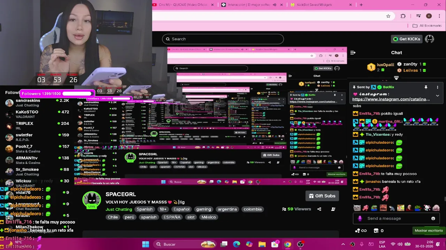Screen dimensions: 446x250
Task: Open the taskbar volume icon
Action: pos(400,244)
